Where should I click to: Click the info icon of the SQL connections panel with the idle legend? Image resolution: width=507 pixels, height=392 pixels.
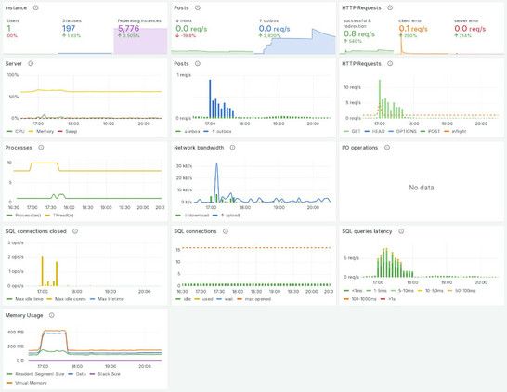pos(226,231)
